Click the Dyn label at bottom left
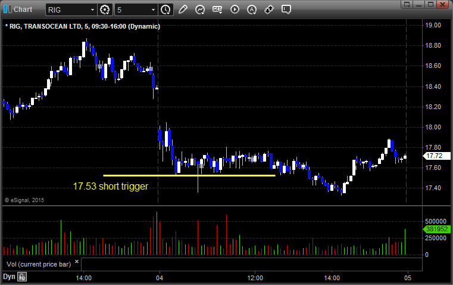The width and height of the screenshot is (453, 285). pyautogui.click(x=9, y=277)
